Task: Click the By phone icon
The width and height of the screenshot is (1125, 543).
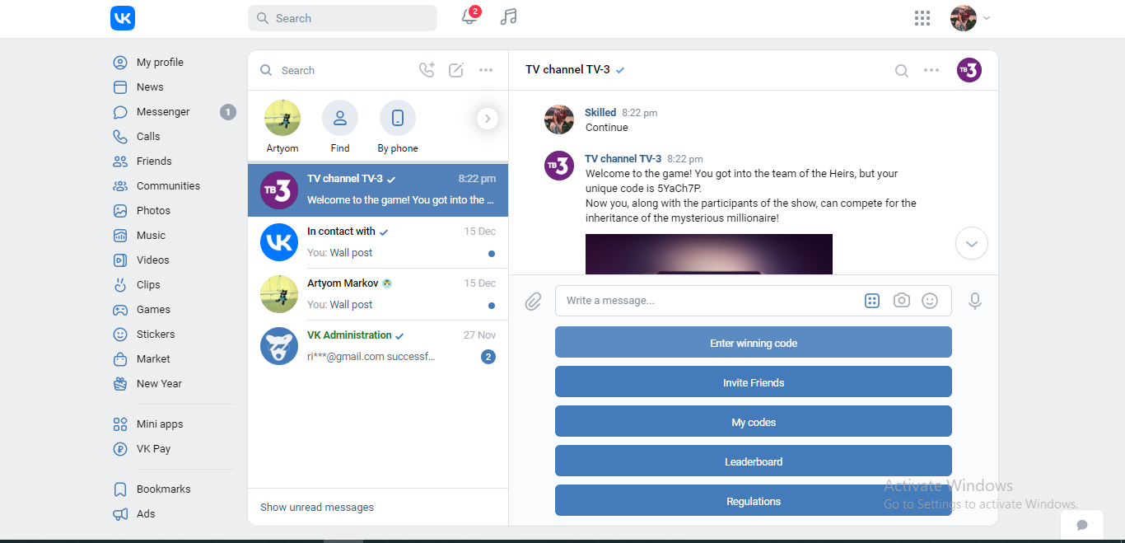Action: (398, 118)
